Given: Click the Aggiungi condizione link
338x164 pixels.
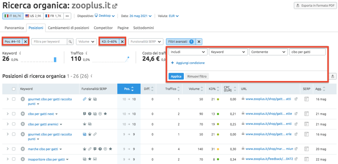Looking at the screenshot, I should click(x=188, y=63).
